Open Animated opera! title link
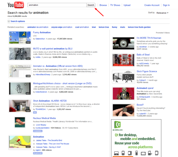The image size is (178, 157). 145,88
